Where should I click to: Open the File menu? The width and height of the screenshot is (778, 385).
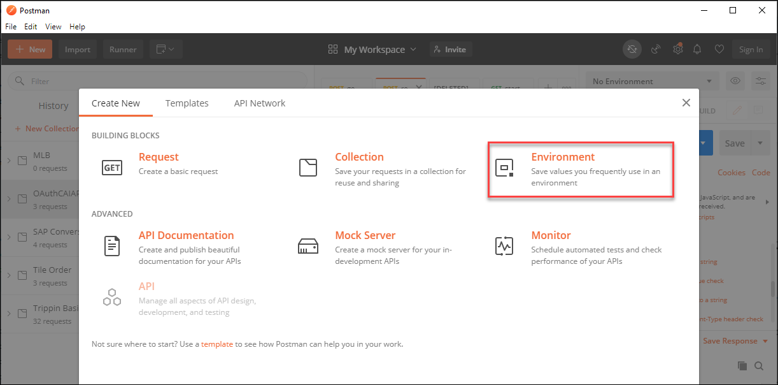pos(11,27)
